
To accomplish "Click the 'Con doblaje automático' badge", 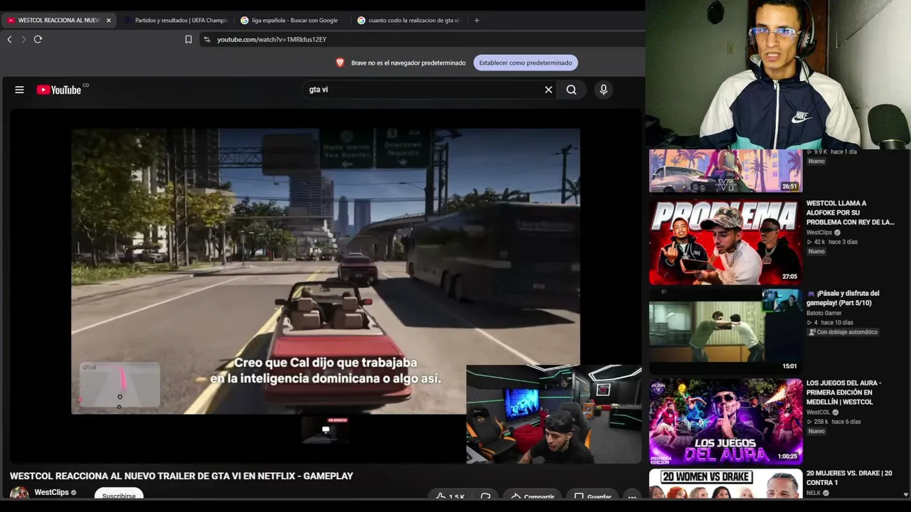I will [x=843, y=332].
